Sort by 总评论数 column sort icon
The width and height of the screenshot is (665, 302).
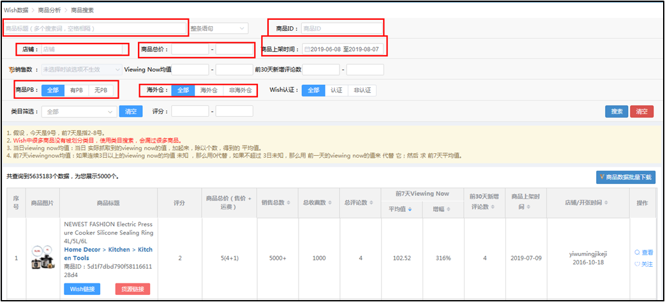[373, 202]
